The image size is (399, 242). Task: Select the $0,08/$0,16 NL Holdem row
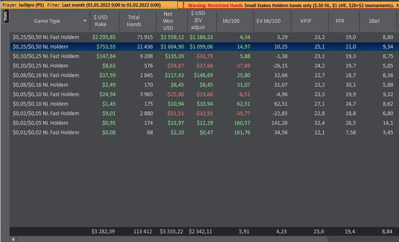203,85
